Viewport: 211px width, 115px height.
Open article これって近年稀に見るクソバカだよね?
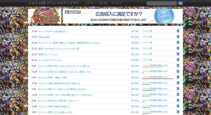(x=66, y=95)
